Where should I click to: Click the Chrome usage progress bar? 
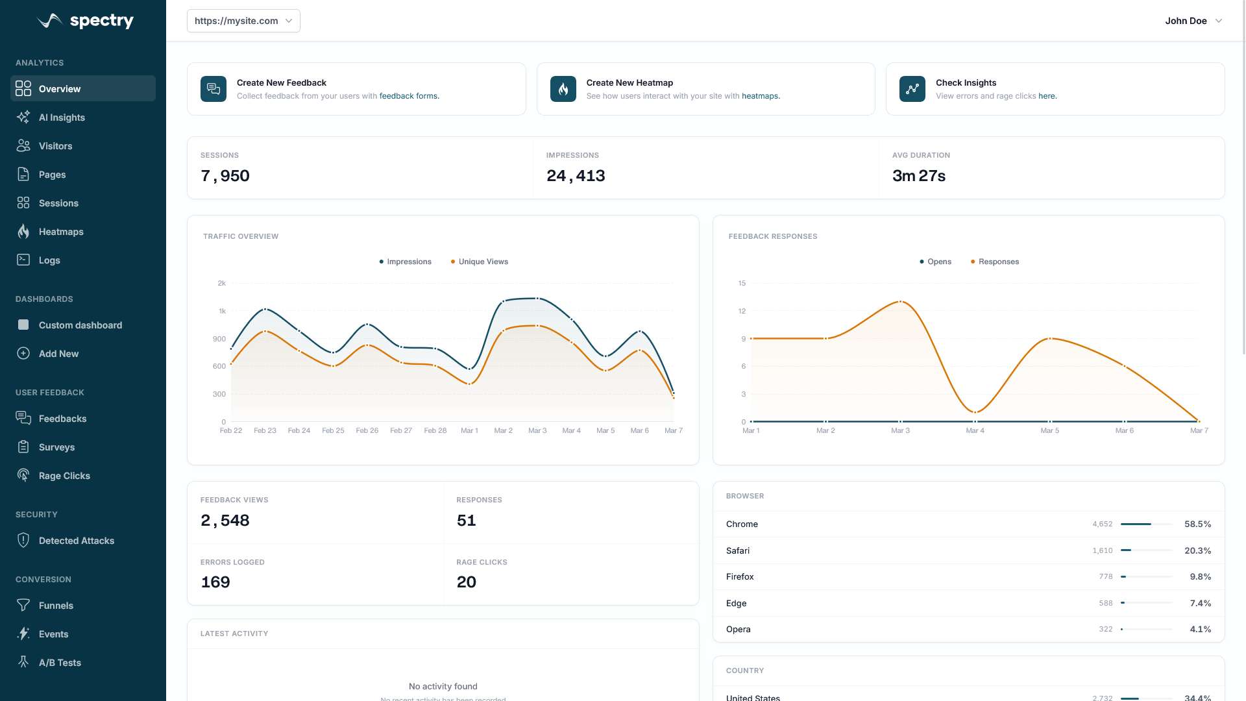pos(1146,524)
